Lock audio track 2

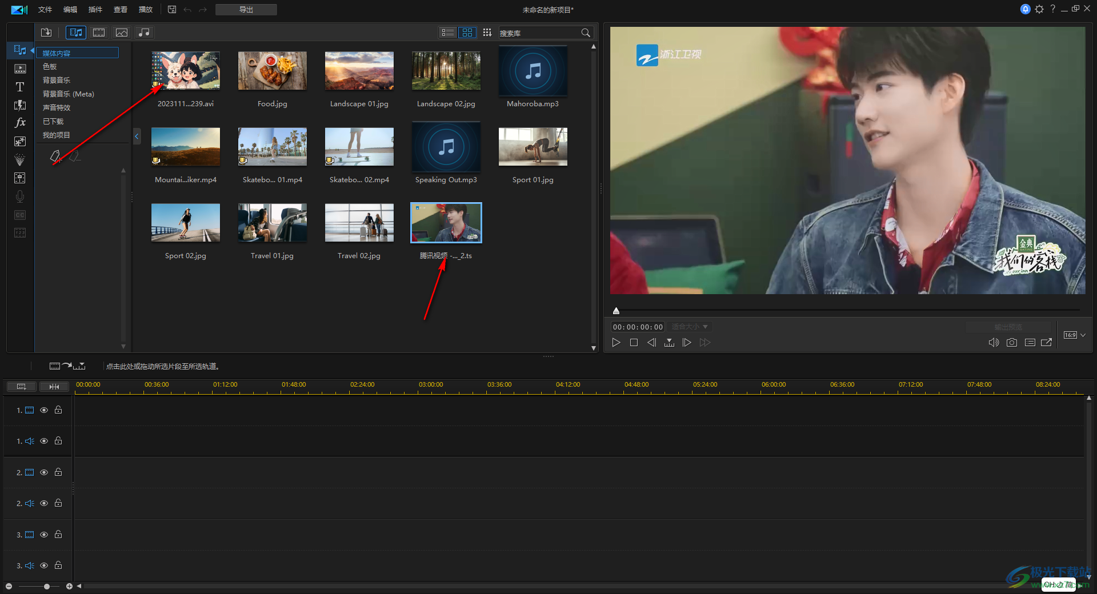point(58,503)
